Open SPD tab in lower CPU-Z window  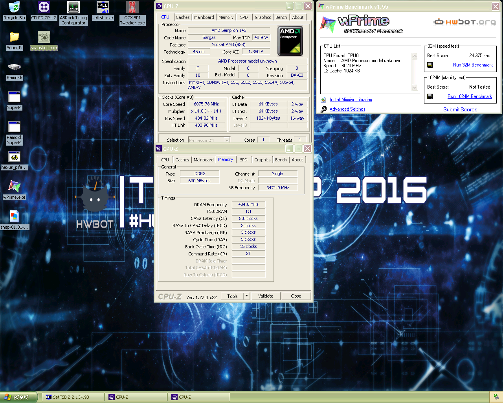click(244, 160)
